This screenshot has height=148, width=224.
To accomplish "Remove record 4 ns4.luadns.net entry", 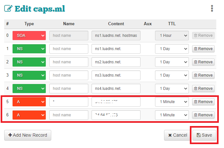I will point(203,89).
